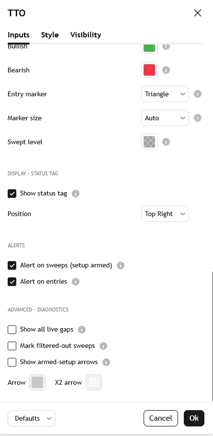213x436 pixels.
Task: Expand the Defaults dropdown
Action: tap(32, 418)
